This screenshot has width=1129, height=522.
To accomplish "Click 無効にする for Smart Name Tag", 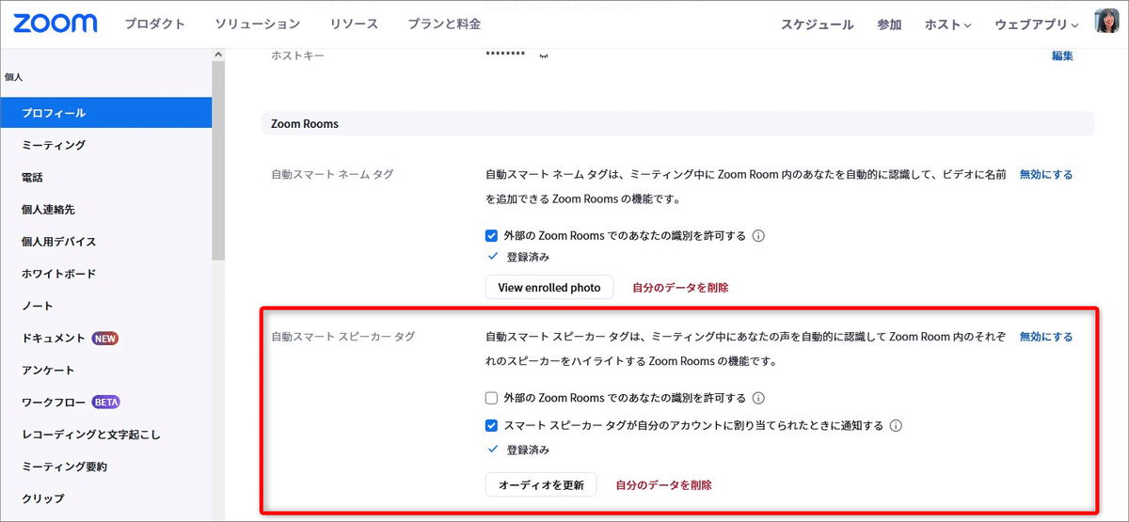I will 1046,175.
